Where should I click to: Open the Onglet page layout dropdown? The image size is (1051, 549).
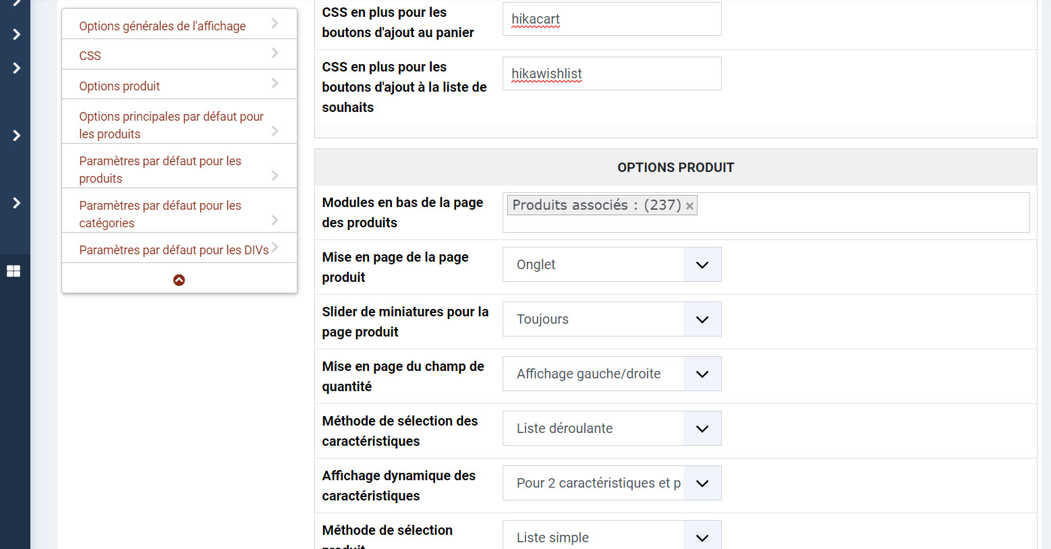[x=612, y=264]
